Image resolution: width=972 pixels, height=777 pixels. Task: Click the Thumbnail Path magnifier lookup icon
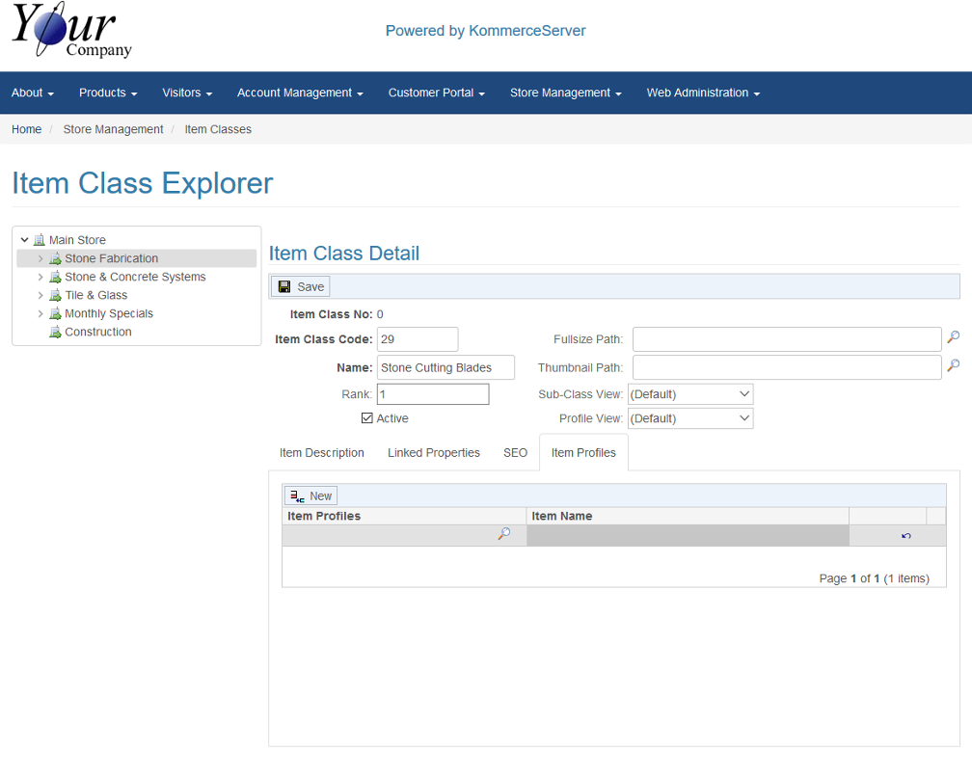[953, 366]
